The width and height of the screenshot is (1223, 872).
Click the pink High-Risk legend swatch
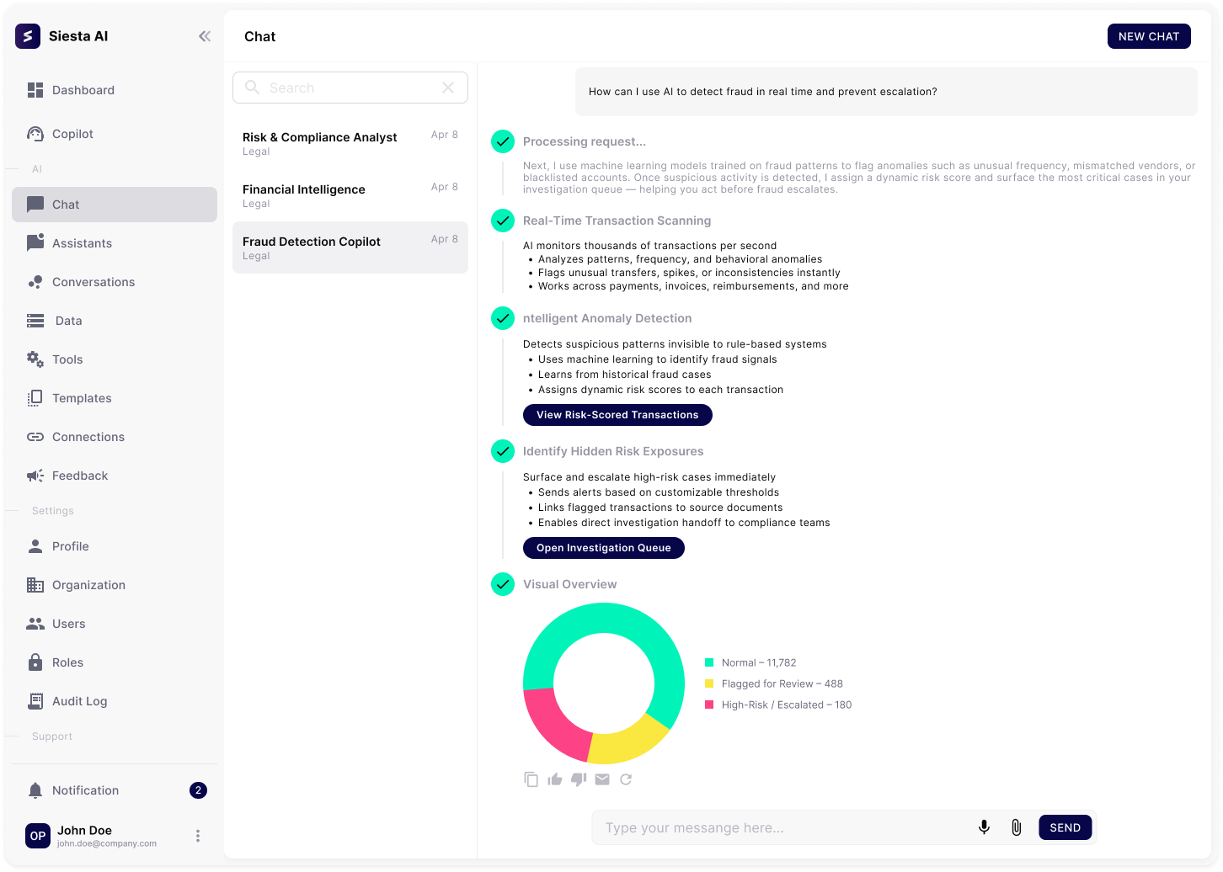[709, 705]
